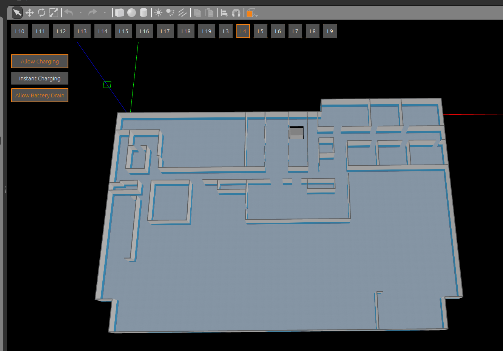Show floor L19
Viewport: 503px width, 351px height.
[207, 31]
